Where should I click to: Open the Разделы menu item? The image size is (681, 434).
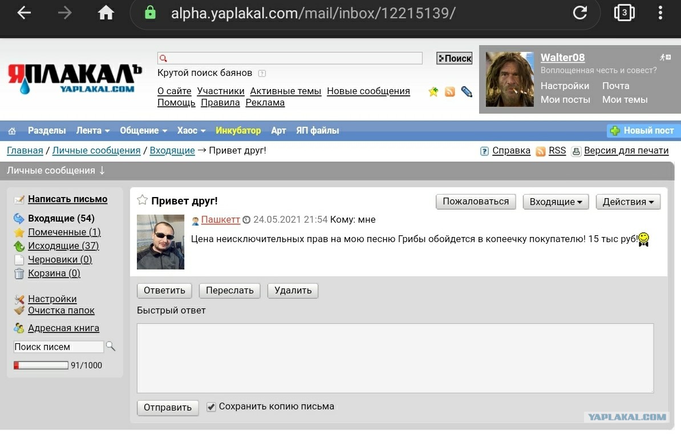point(47,130)
